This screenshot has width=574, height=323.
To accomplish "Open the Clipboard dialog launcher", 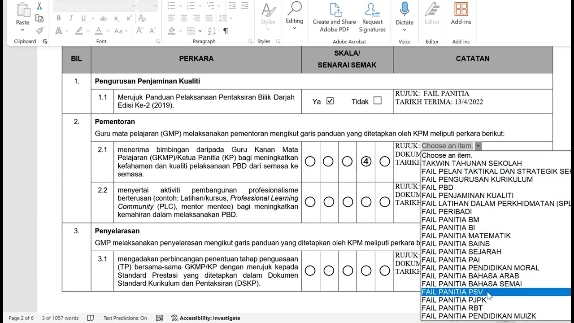I will (45, 41).
